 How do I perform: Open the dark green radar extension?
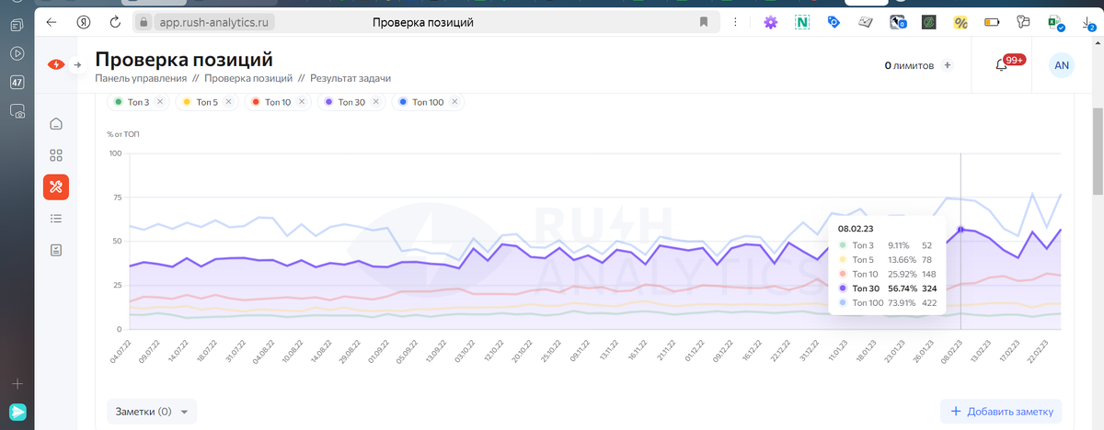[929, 22]
